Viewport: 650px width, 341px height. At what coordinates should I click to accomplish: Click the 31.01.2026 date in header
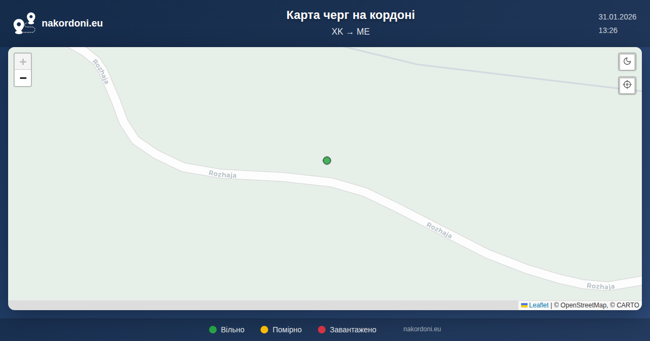(617, 17)
